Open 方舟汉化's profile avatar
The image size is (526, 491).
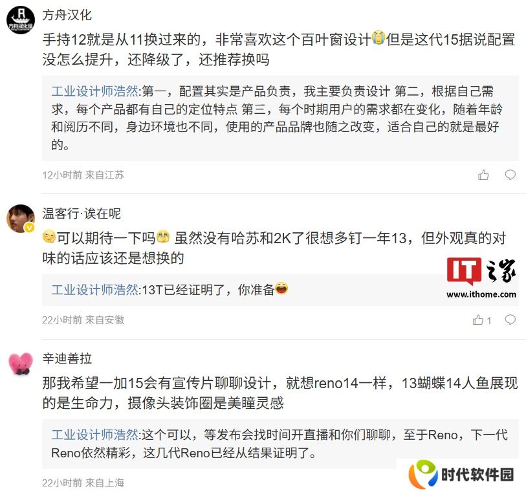click(21, 20)
